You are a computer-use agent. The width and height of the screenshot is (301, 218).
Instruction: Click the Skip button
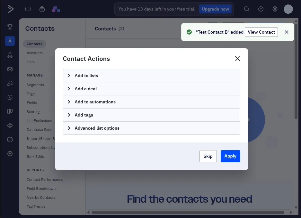pos(208,156)
